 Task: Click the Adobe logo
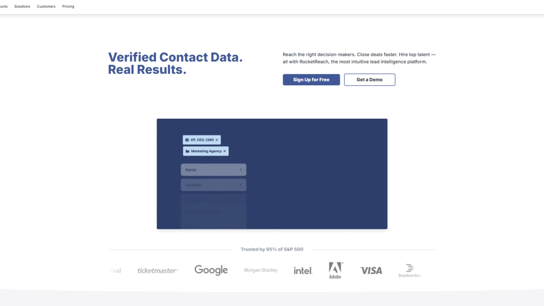pos(335,270)
